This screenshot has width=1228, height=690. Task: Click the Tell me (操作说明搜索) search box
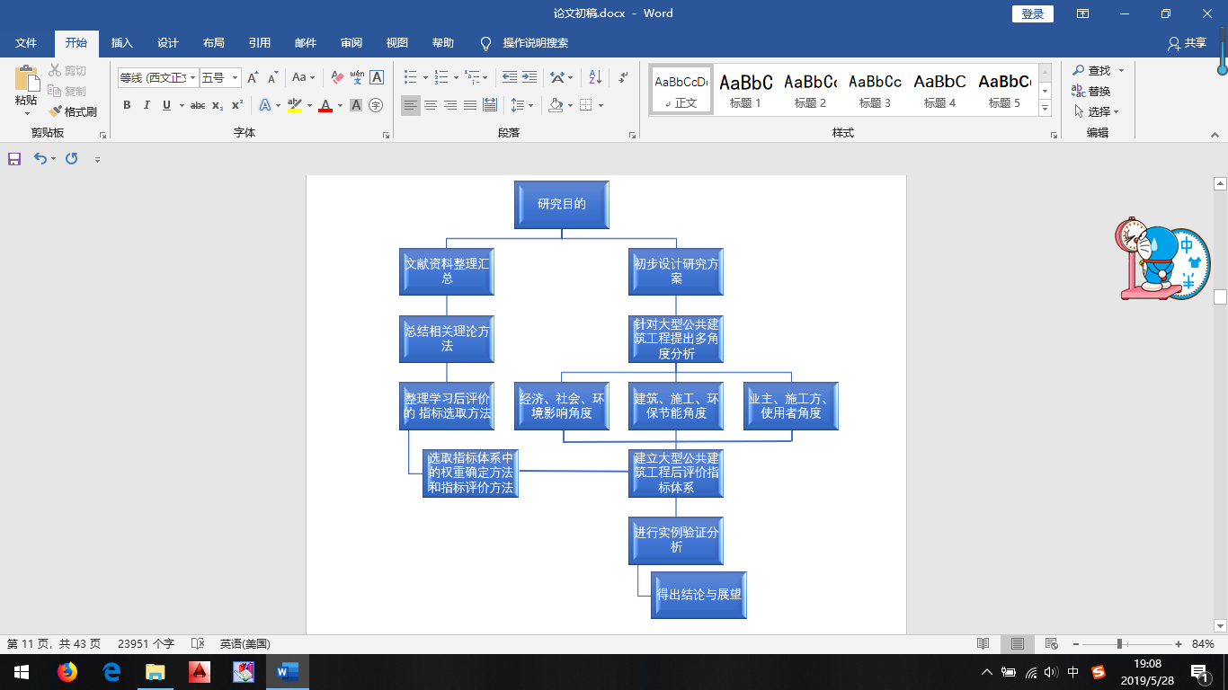(x=535, y=43)
